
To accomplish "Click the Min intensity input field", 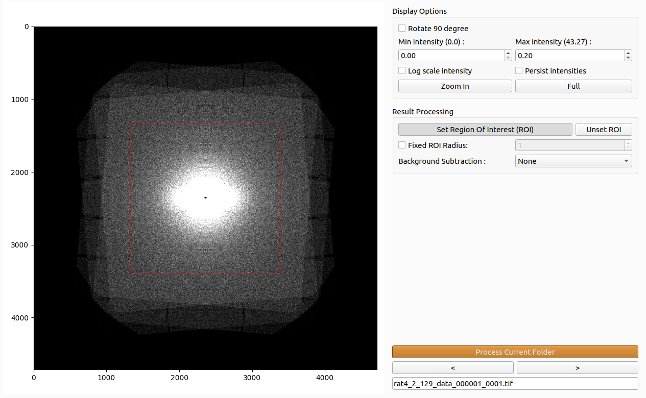I will (x=451, y=56).
